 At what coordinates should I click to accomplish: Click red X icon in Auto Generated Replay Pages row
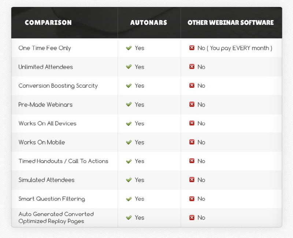point(192,217)
